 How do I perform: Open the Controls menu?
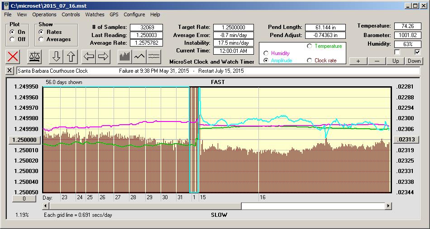click(x=71, y=14)
